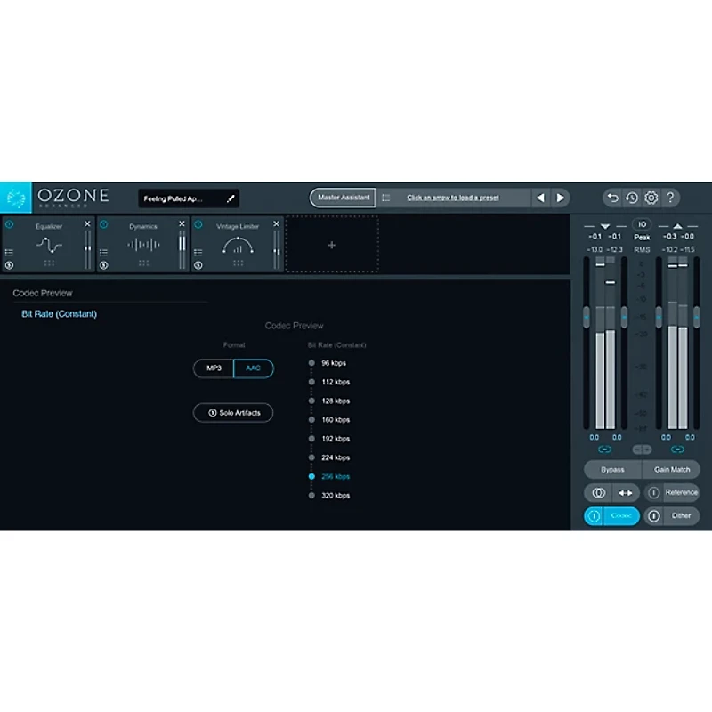Screen dimensions: 712x712
Task: Open the history icon next to undo
Action: 631,198
